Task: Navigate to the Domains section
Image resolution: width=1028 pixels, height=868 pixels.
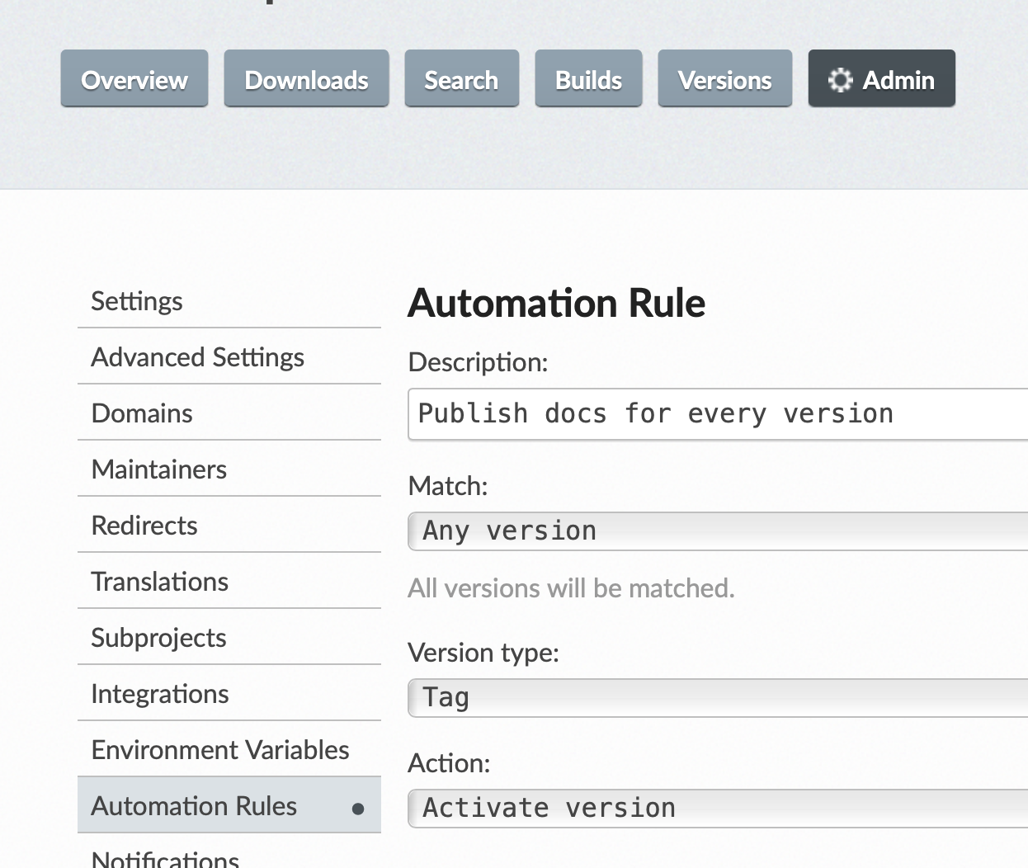Action: (142, 413)
